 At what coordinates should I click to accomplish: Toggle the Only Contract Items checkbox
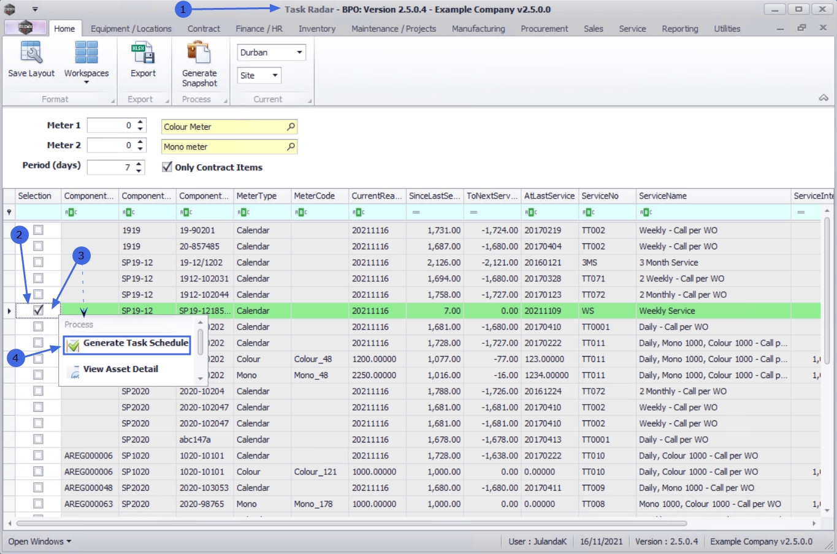click(x=167, y=167)
